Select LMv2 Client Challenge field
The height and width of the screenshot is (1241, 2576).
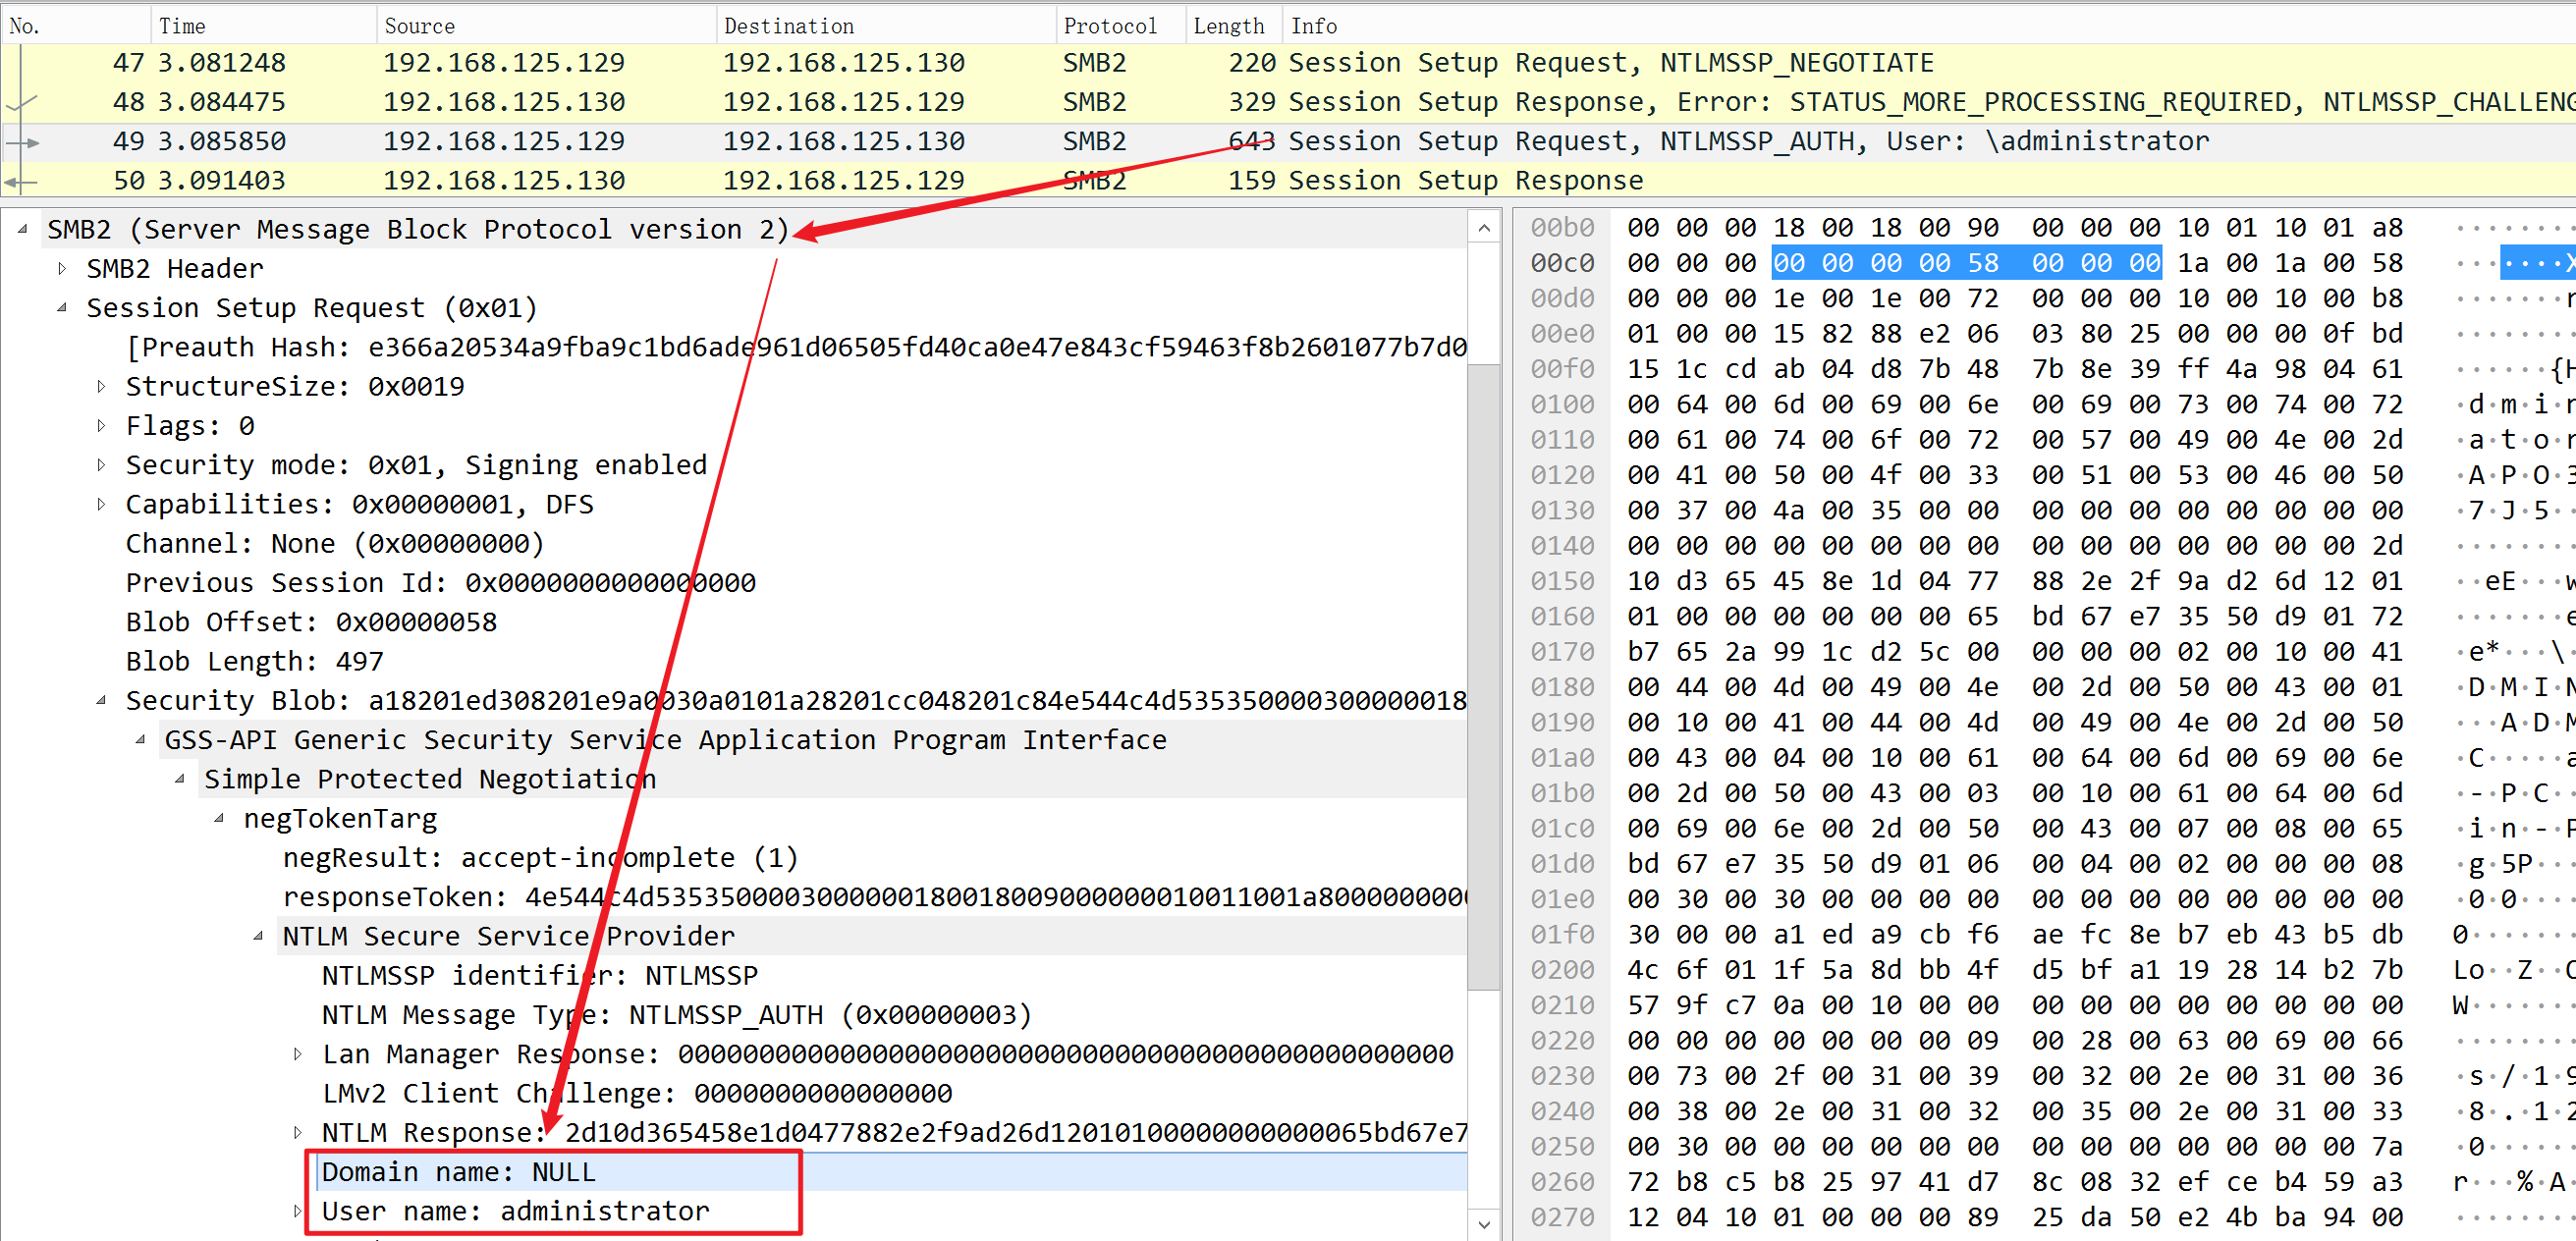point(637,1093)
